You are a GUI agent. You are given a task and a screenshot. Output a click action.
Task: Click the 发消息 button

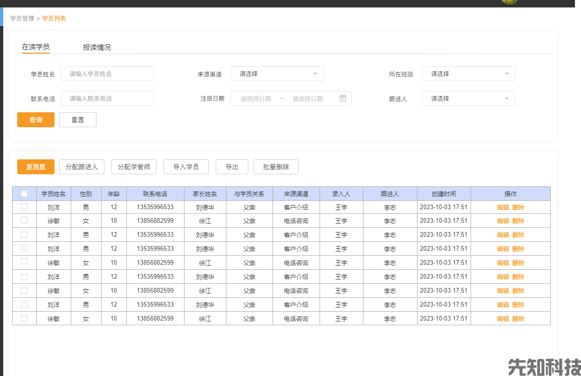pos(36,167)
